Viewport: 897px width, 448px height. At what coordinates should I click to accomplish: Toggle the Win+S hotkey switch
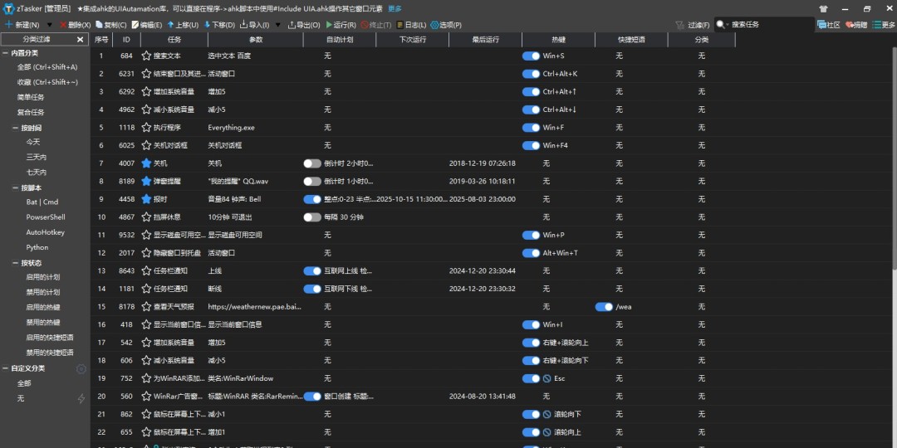click(531, 56)
